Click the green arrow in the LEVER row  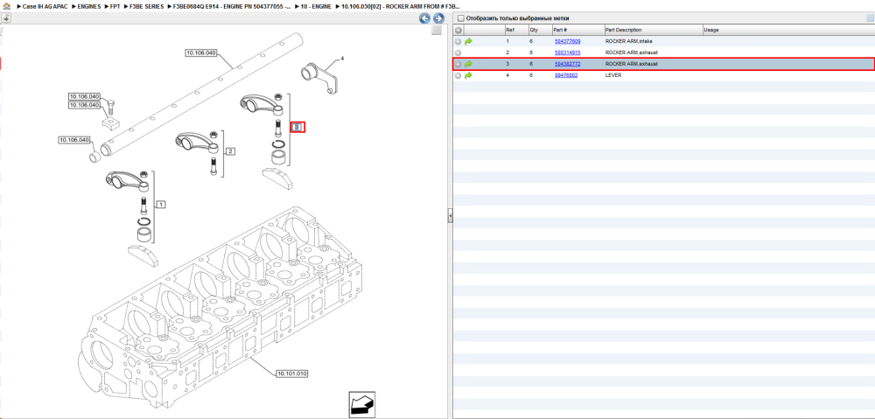[468, 75]
